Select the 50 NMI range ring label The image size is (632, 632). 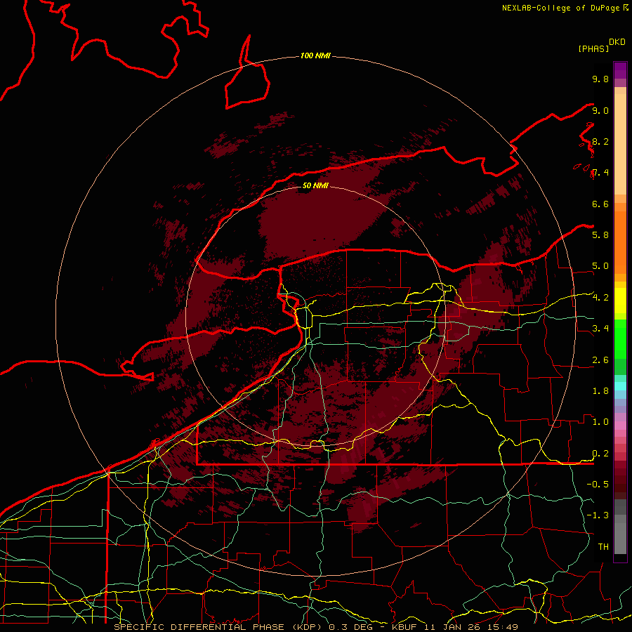point(315,185)
